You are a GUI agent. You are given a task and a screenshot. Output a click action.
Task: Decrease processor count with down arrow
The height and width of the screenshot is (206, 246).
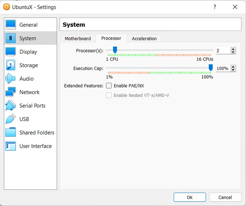pyautogui.click(x=233, y=52)
